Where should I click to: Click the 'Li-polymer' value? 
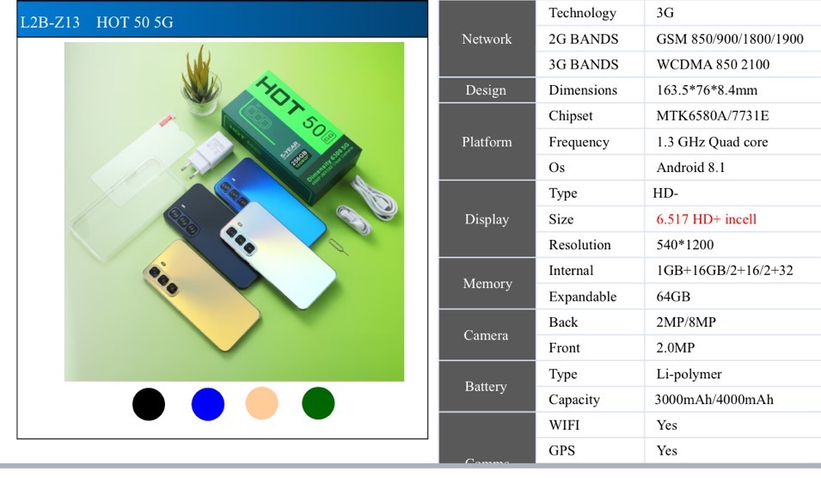coord(689,374)
